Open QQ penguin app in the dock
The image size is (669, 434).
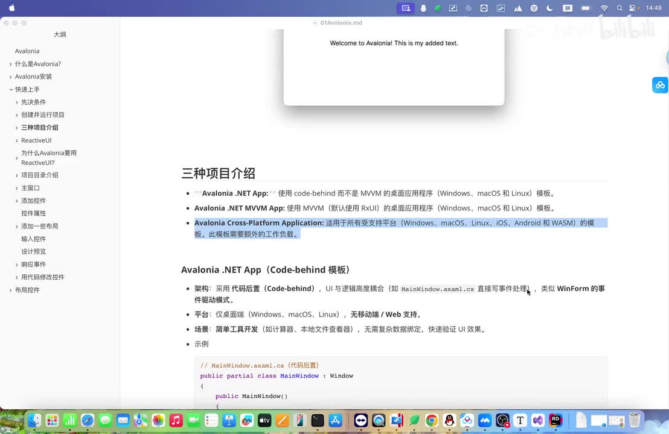(449, 421)
